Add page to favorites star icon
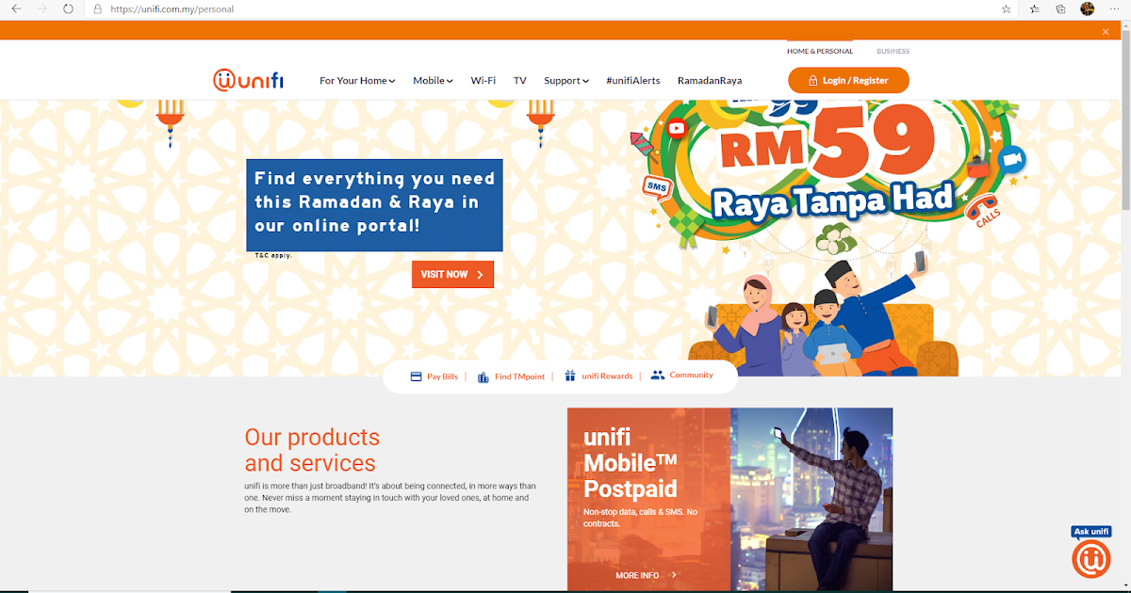 [1007, 8]
